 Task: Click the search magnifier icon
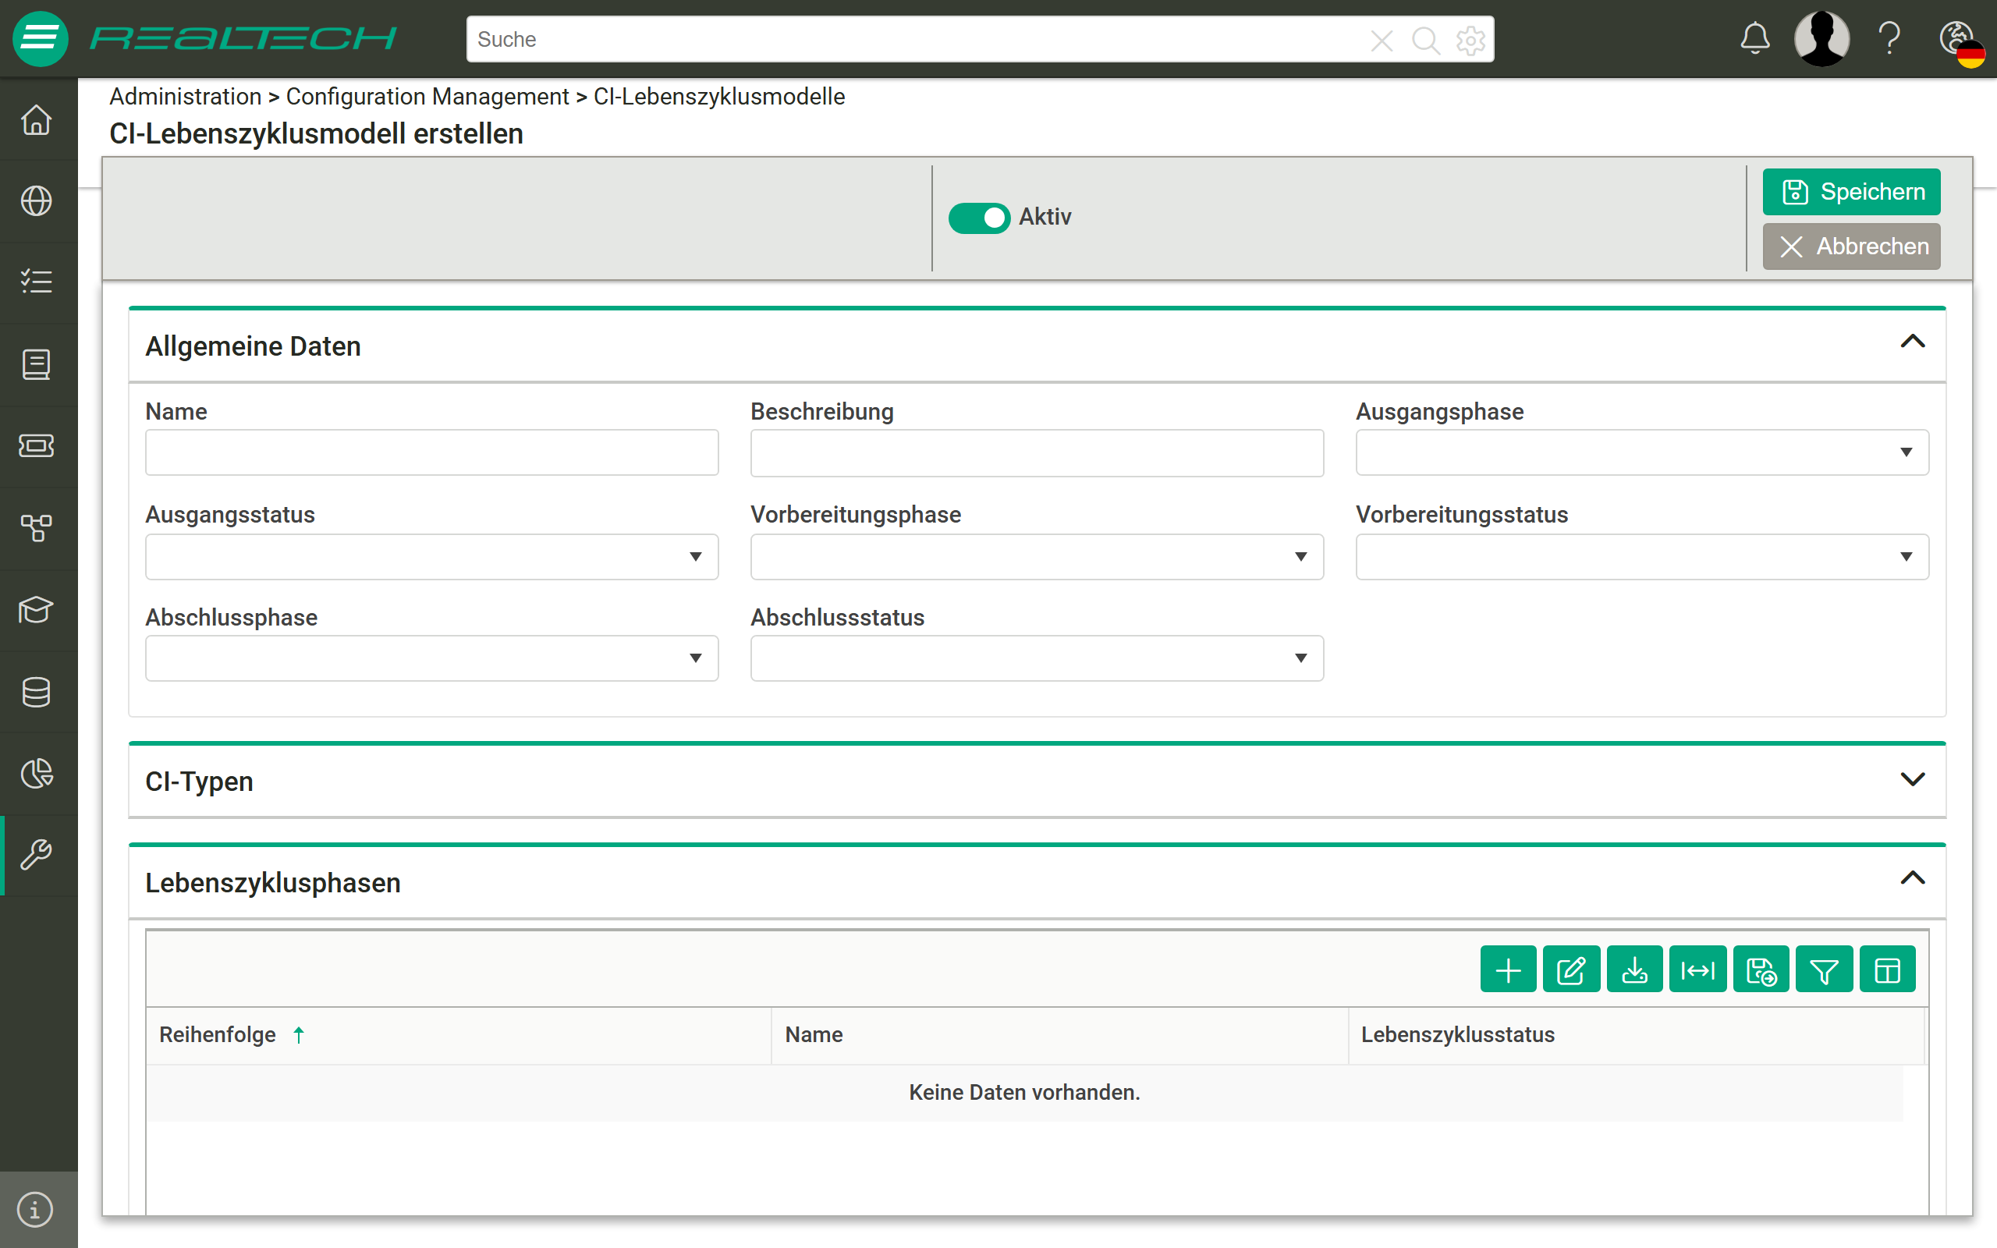pos(1425,40)
